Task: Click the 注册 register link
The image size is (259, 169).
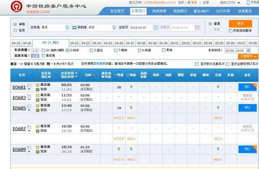Action: tap(206, 2)
